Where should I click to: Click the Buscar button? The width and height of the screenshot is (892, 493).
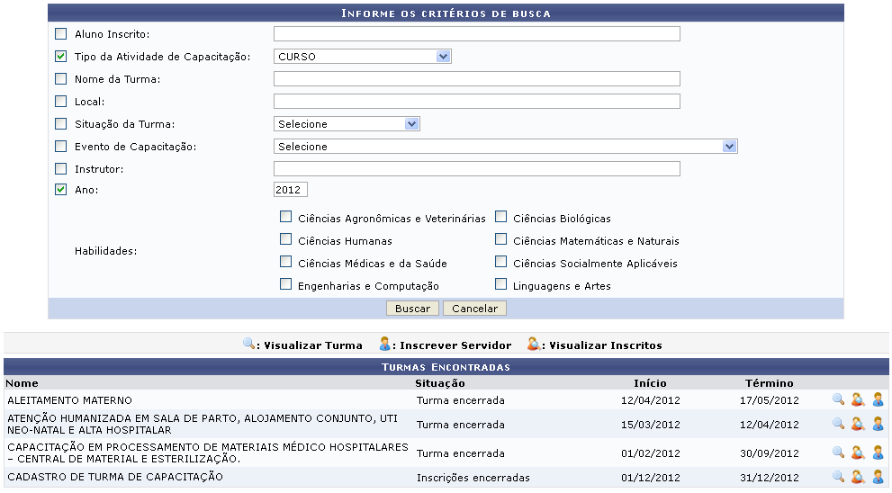point(412,309)
